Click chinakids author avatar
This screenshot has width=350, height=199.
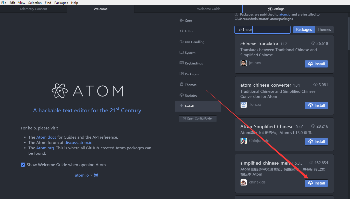click(x=244, y=182)
